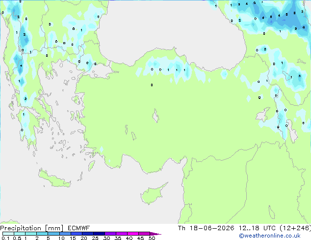Screen dimensions: 311x240
Task: Click the '25' legend scale label
Action: [x=95, y=238]
